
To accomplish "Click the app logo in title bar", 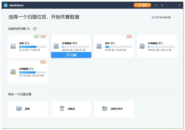I will [5, 5].
